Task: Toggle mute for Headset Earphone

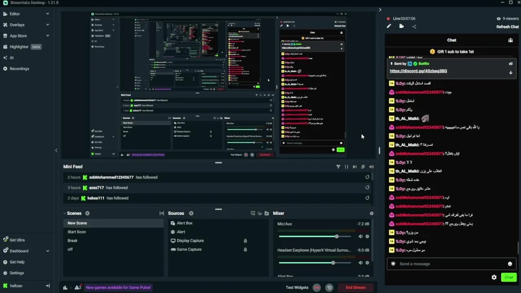Action: coord(360,263)
